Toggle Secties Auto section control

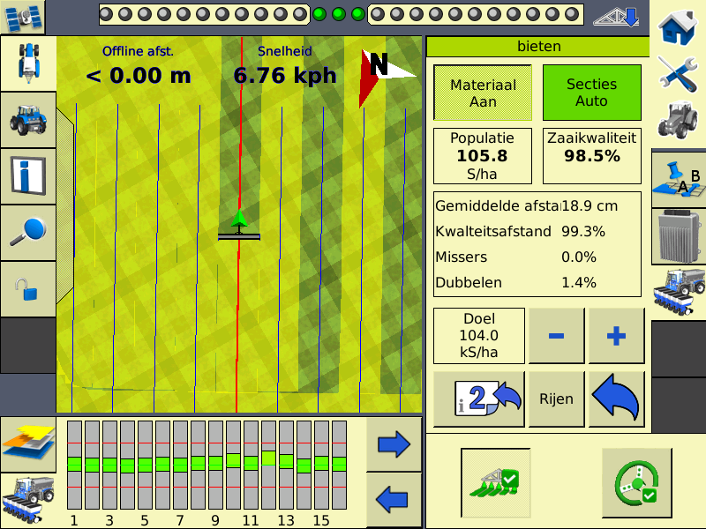(x=591, y=93)
